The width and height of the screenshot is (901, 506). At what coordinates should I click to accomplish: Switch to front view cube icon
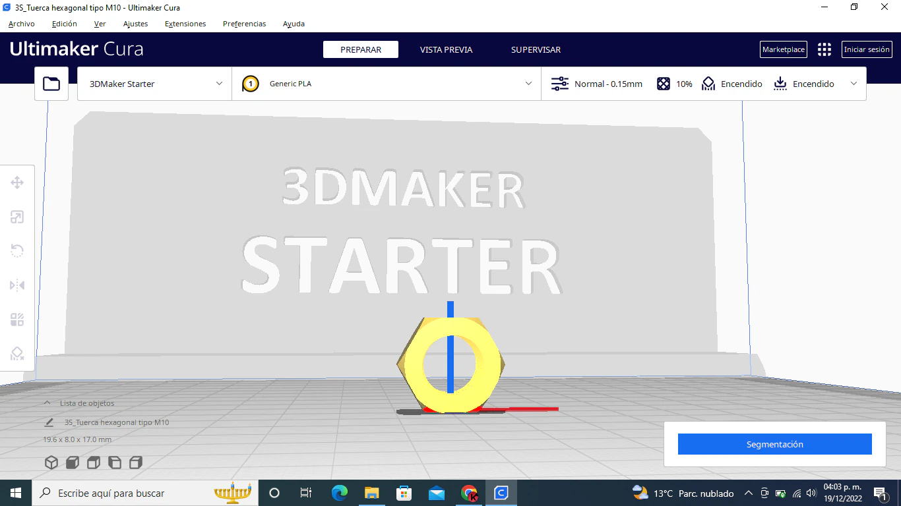click(x=73, y=463)
